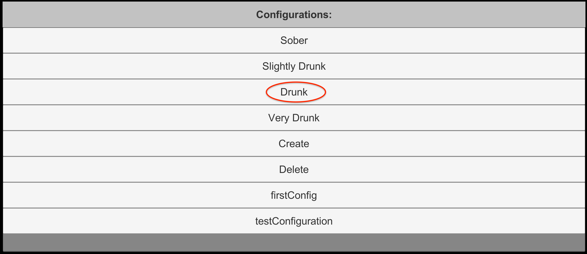Viewport: 587px width, 254px height.
Task: Load the firstConfig entry
Action: click(294, 195)
